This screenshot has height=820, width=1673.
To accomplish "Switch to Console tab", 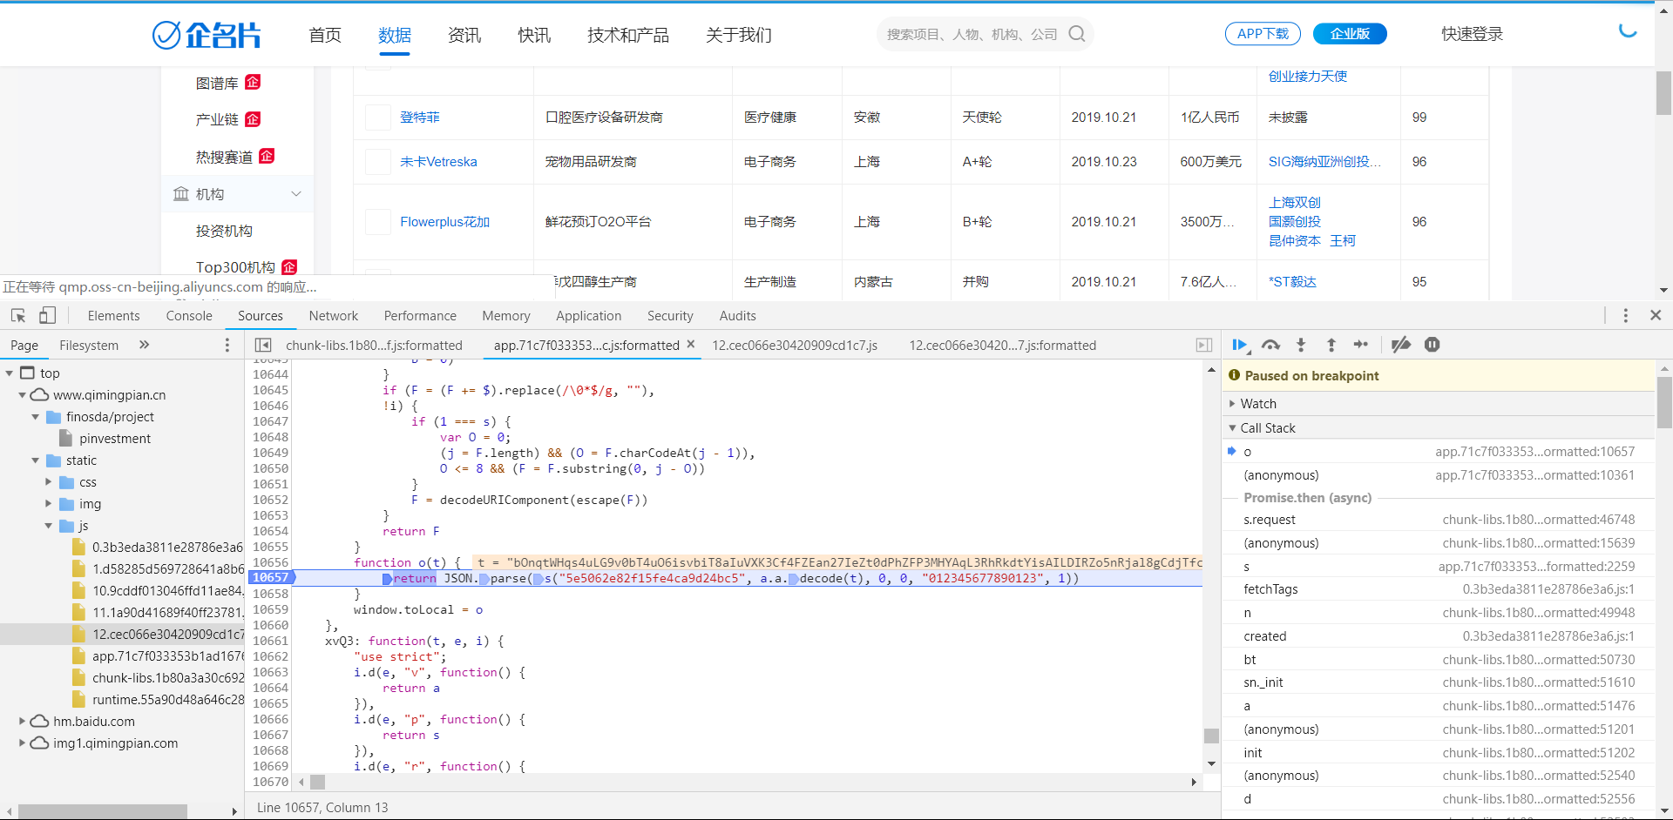I will (189, 316).
